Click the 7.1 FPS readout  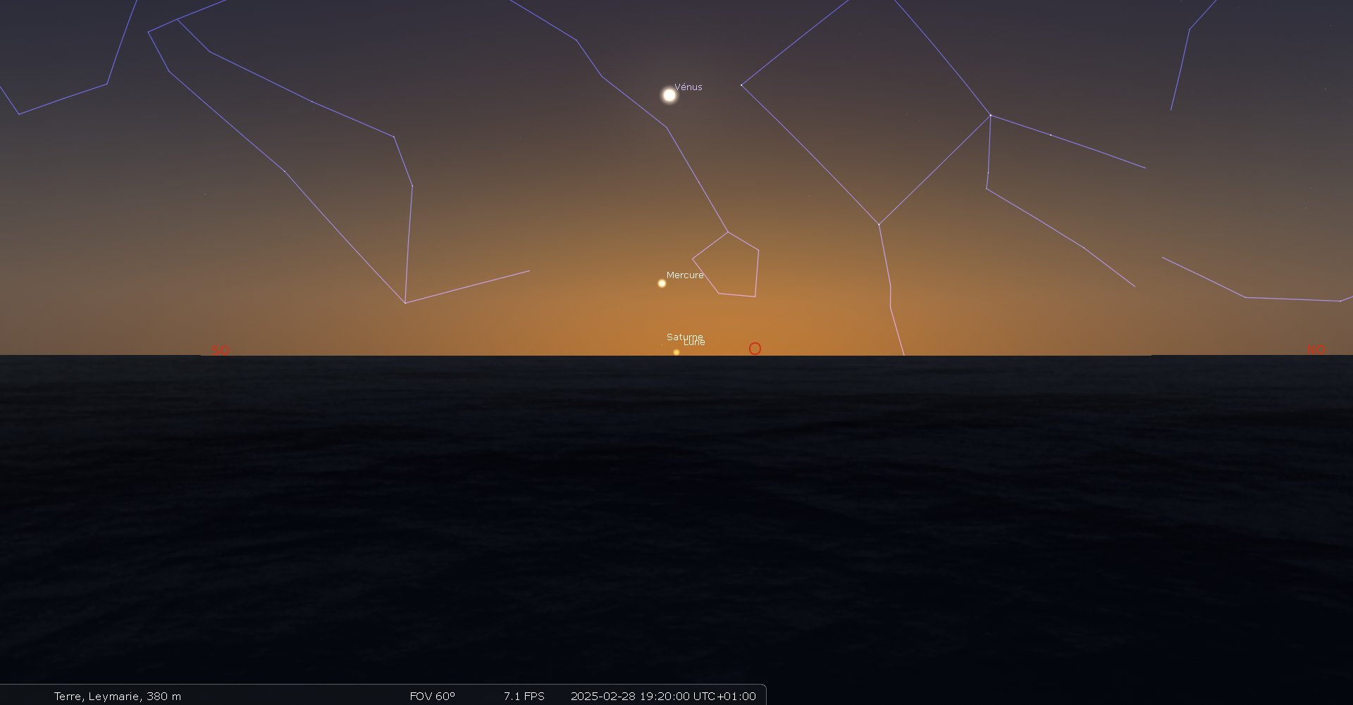point(524,696)
